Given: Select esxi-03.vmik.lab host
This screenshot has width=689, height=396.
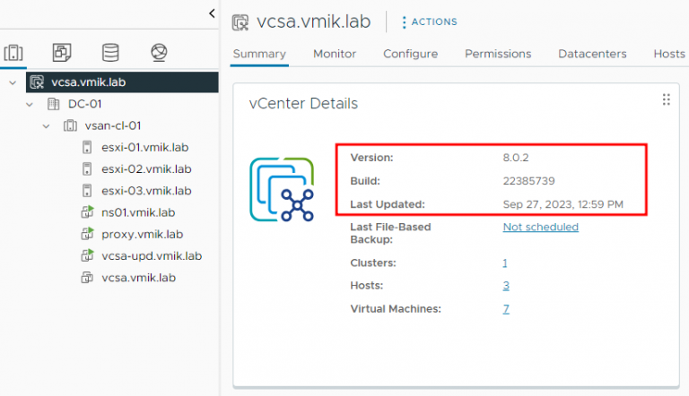Looking at the screenshot, I should (x=146, y=191).
